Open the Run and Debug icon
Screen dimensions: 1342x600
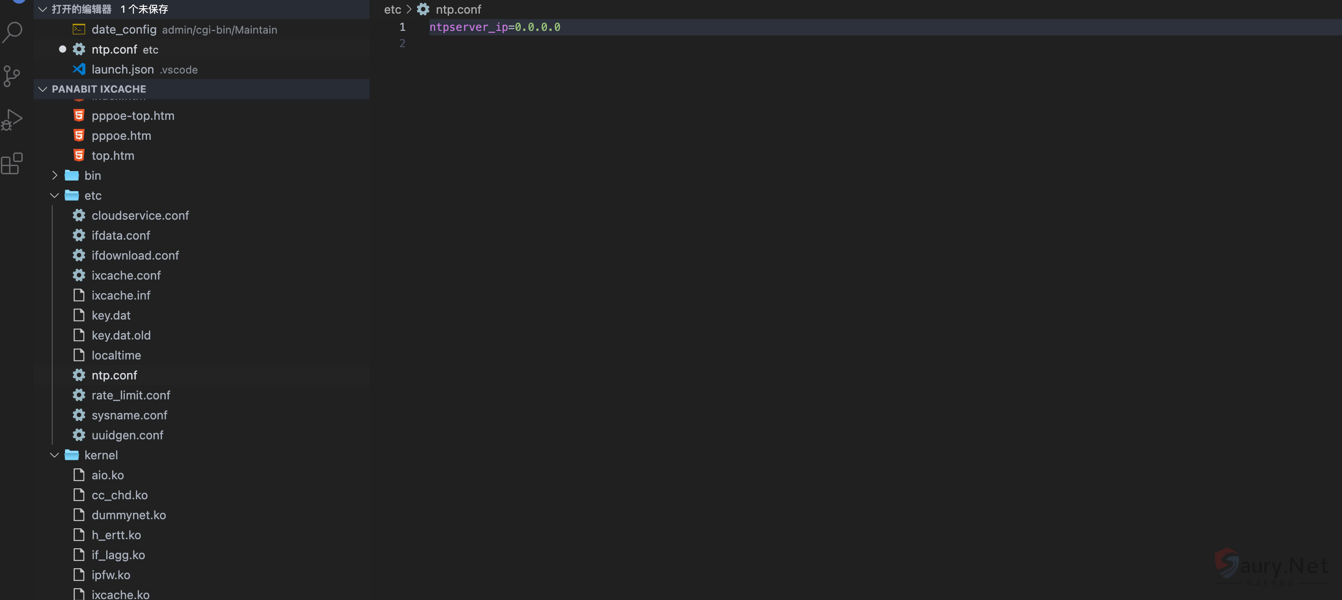tap(13, 119)
